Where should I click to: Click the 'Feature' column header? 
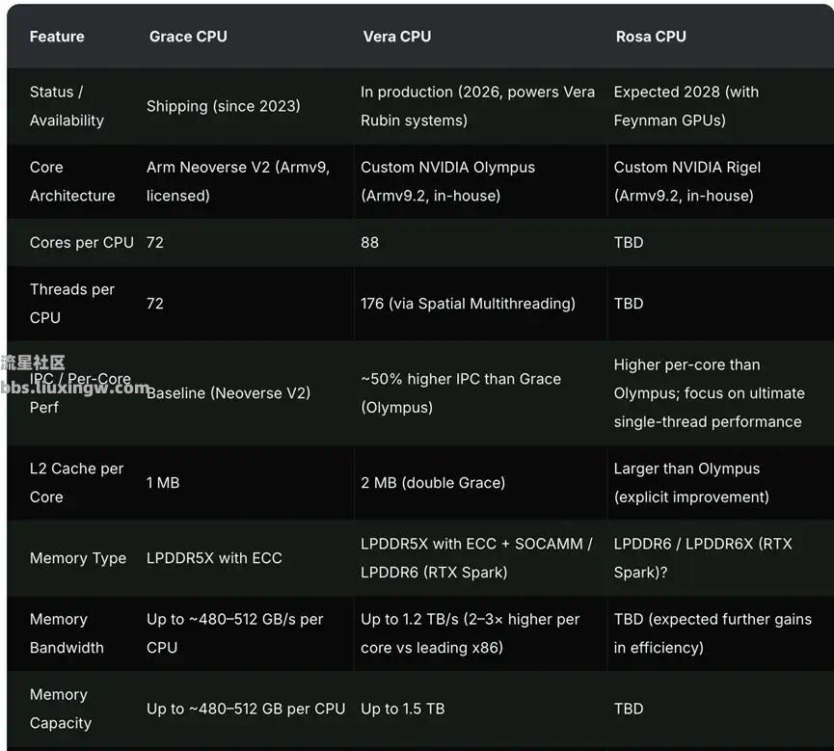click(x=57, y=37)
